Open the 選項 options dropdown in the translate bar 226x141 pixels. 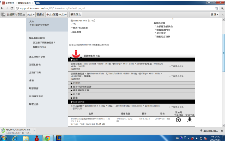tap(214, 14)
